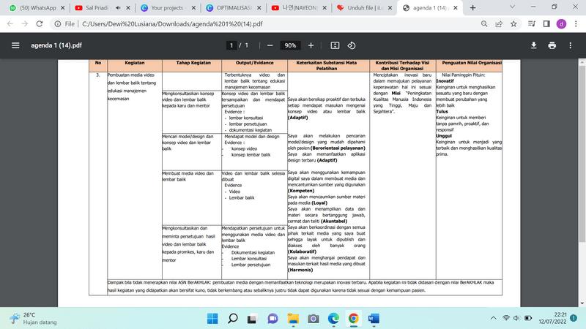The width and height of the screenshot is (586, 329).
Task: Switch to the WhatsApp tab
Action: 36,8
